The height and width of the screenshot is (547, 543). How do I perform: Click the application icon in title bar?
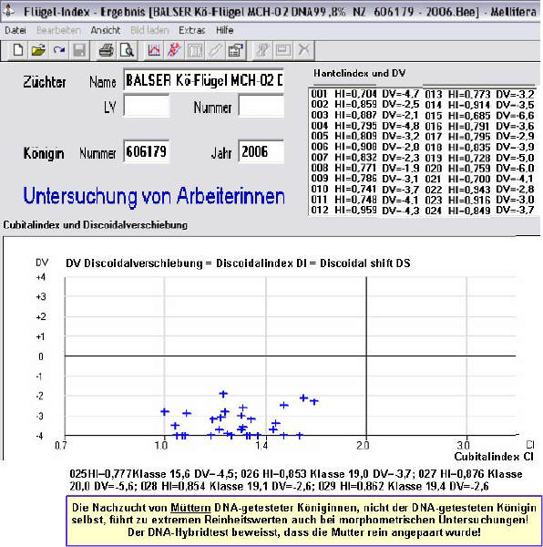[x=8, y=11]
